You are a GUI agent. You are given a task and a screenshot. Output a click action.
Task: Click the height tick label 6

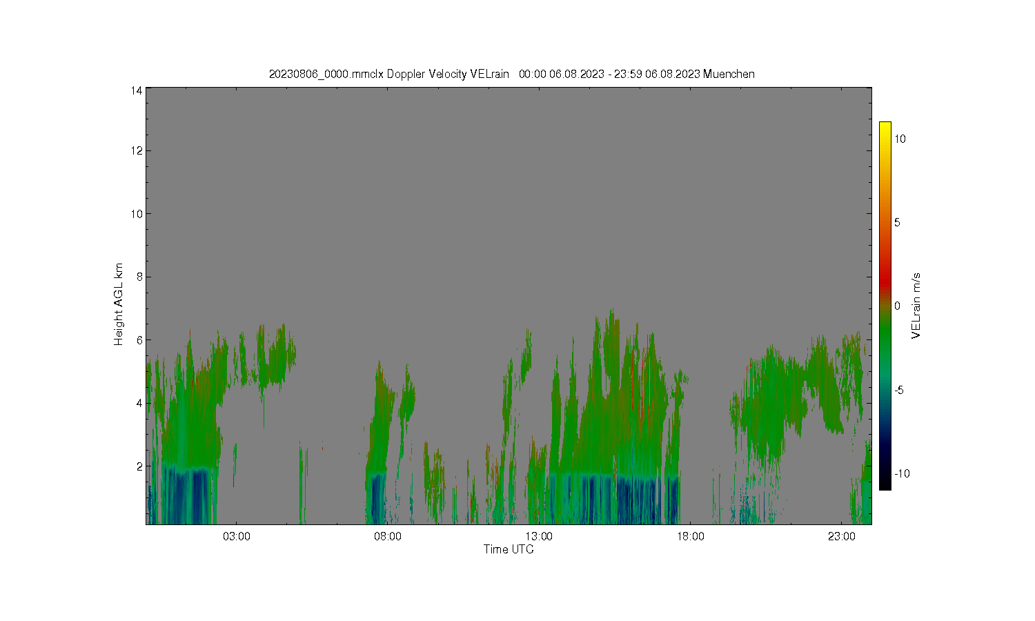click(139, 340)
